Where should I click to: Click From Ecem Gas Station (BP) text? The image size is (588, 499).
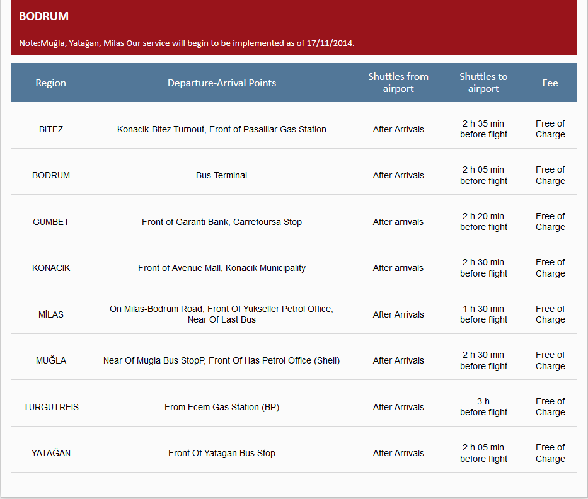point(222,407)
